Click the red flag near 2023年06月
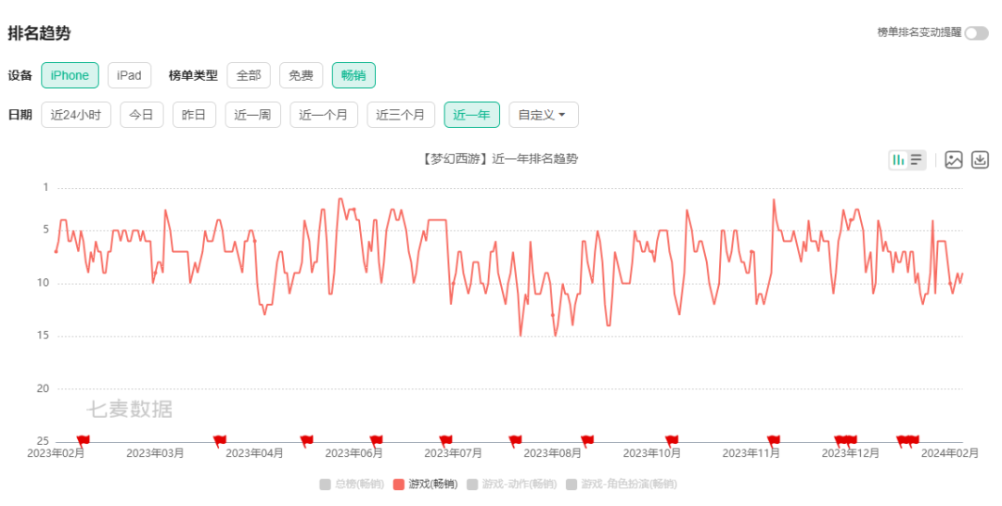Screen dimensions: 1002x506 [376, 439]
